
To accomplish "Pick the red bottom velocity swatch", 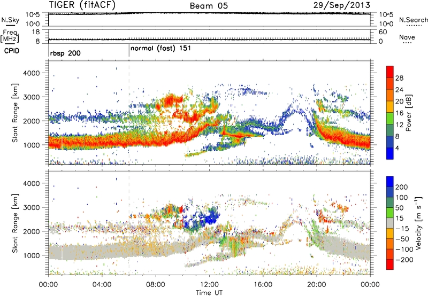I will [x=390, y=264].
